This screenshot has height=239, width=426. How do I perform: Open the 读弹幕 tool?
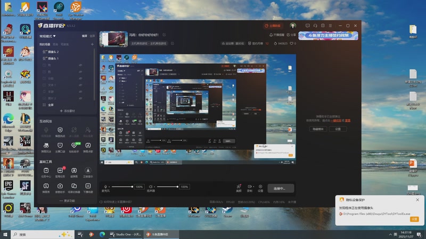pyautogui.click(x=74, y=170)
